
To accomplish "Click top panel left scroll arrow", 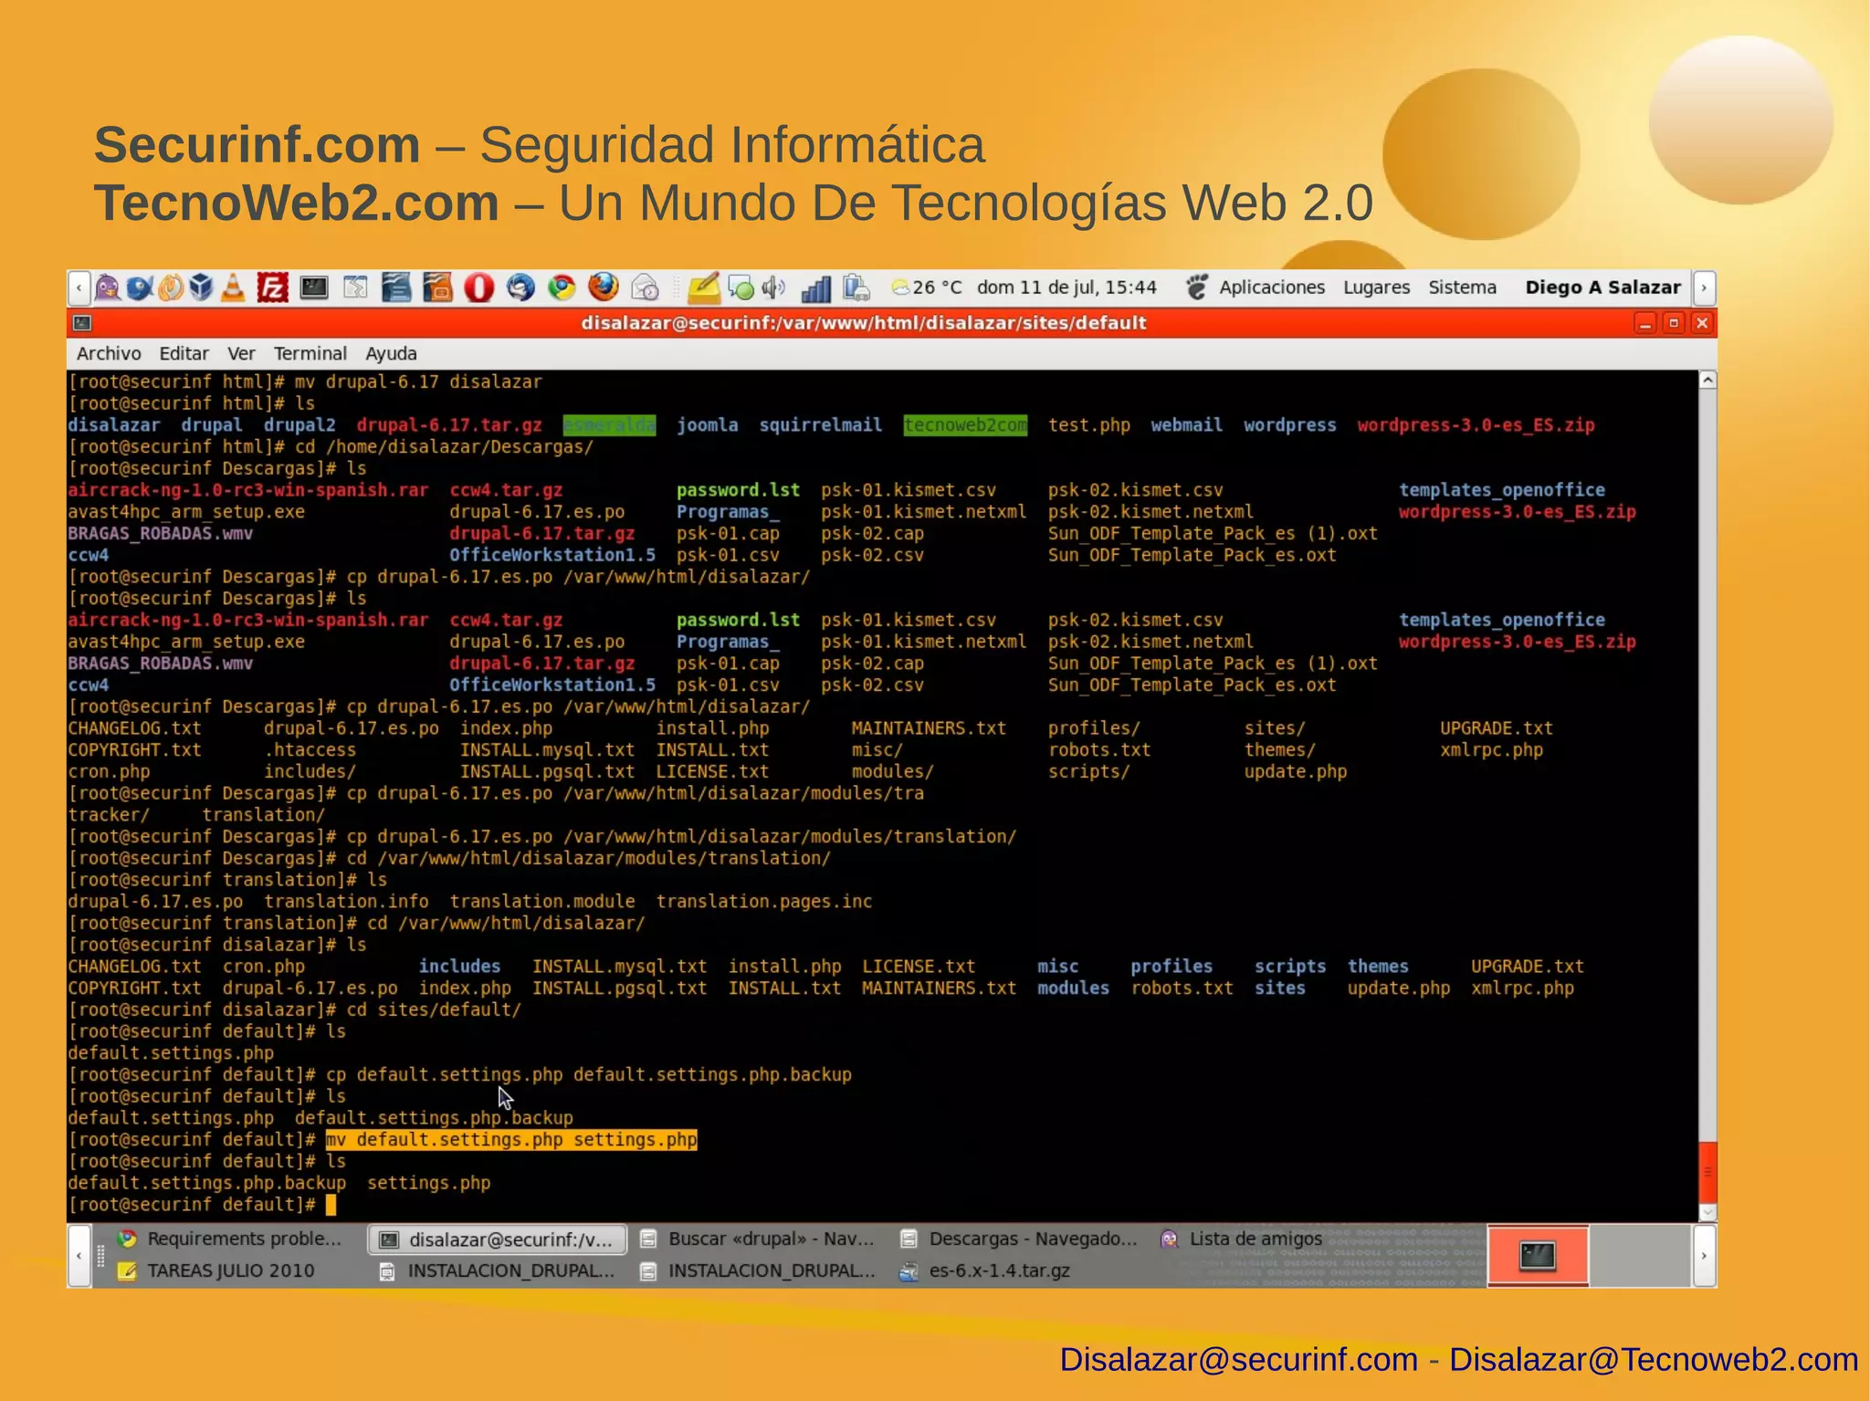I will coord(79,288).
